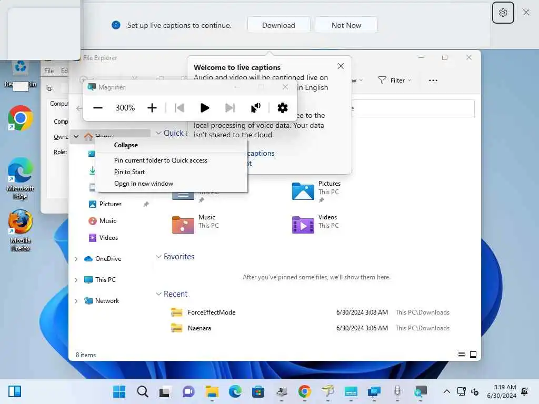539x404 pixels.
Task: Open Chat app on taskbar
Action: pos(188,391)
